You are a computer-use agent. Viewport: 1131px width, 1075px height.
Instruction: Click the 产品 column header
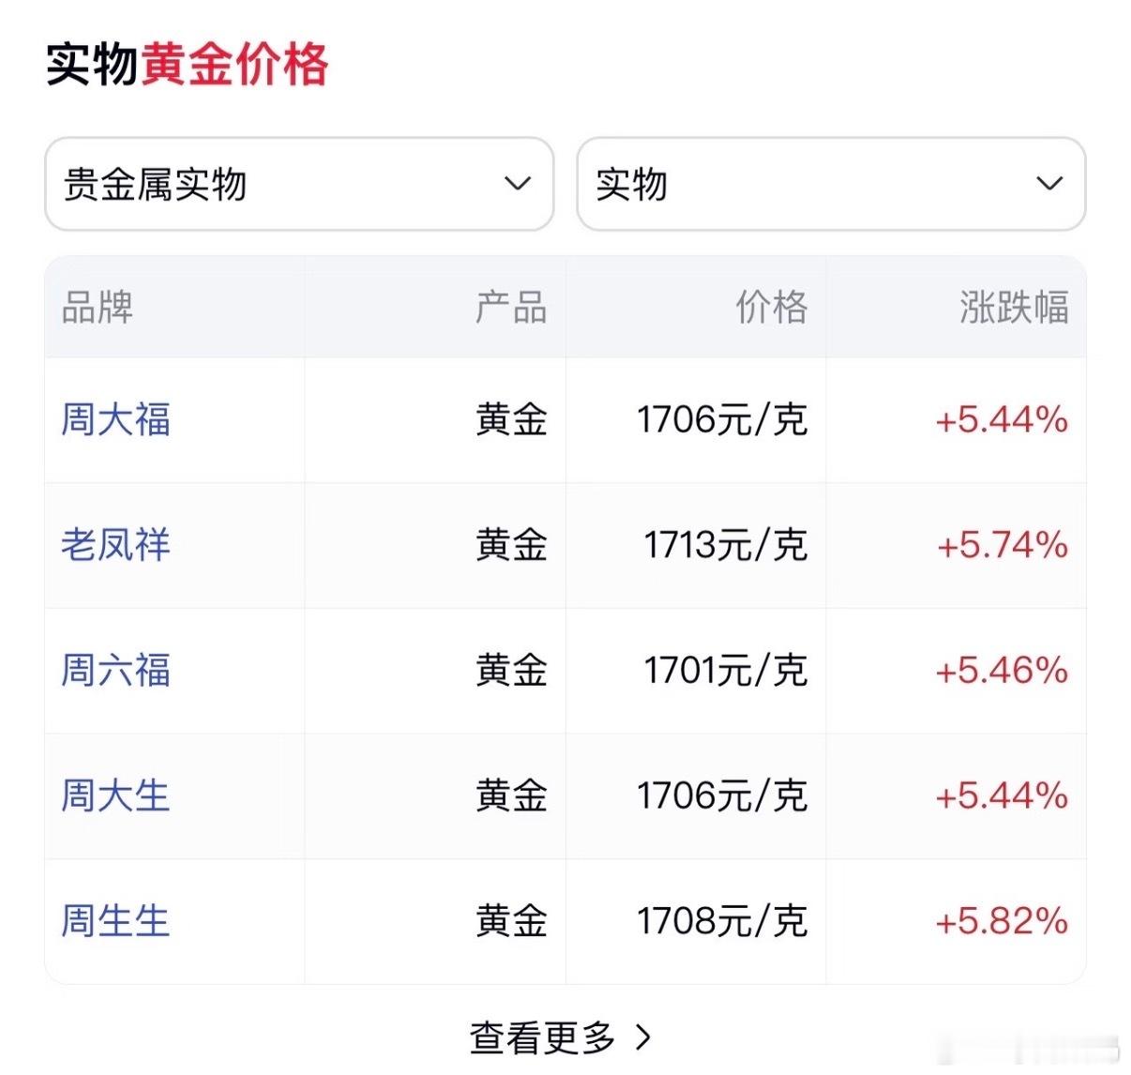(511, 308)
